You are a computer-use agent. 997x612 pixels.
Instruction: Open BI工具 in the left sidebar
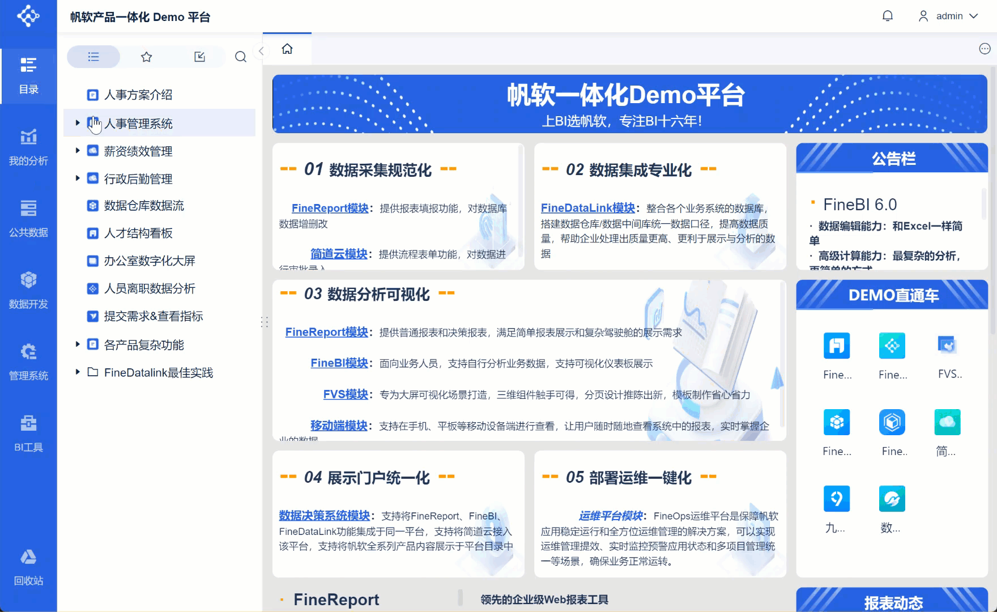tap(28, 434)
